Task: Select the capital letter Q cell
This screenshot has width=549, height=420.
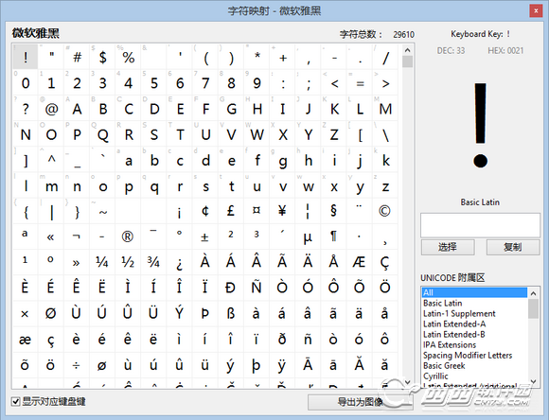Action: click(102, 134)
